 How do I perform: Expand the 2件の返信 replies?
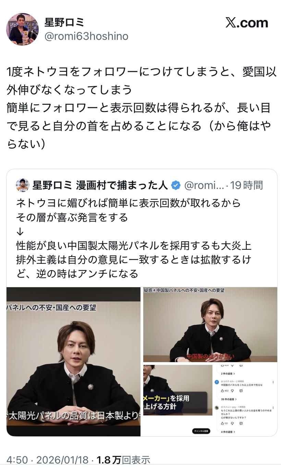[x=228, y=373]
